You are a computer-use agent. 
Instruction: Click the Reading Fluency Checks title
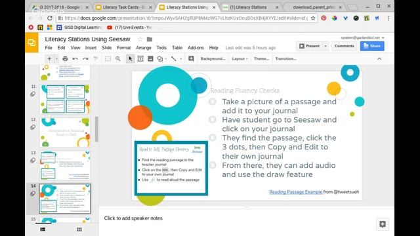pos(245,90)
